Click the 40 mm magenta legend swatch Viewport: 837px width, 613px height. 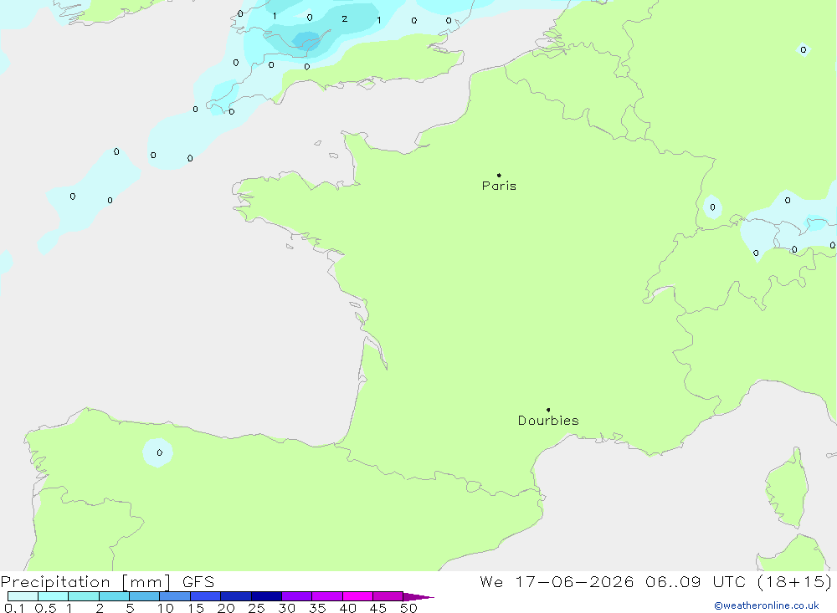tap(357, 596)
